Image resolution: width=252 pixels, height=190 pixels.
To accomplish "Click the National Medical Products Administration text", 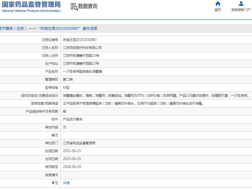I will (31, 11).
